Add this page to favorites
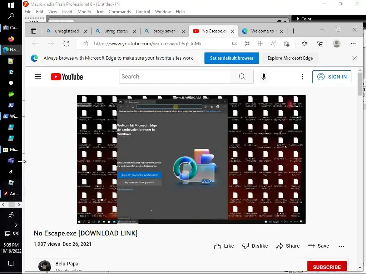 point(286,44)
